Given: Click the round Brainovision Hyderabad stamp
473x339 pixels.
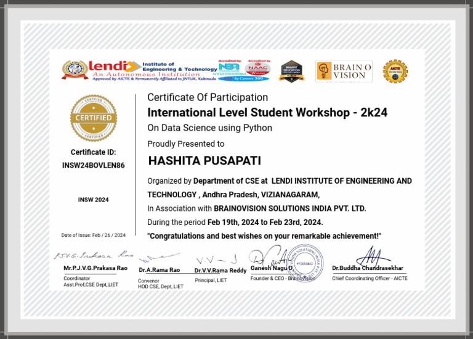Looking at the screenshot, I should [305, 264].
